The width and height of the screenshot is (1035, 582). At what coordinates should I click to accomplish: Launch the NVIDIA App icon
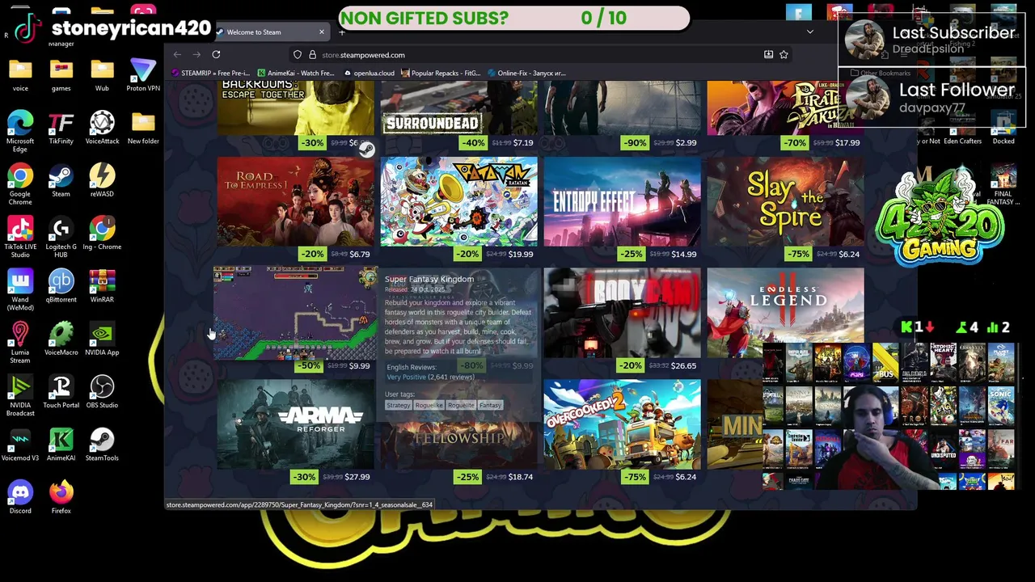tap(102, 339)
